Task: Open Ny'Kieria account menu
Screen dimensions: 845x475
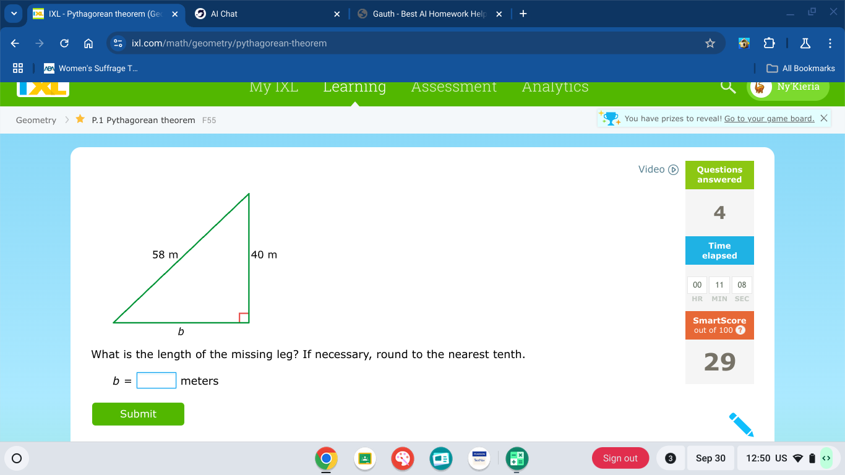Action: [788, 87]
